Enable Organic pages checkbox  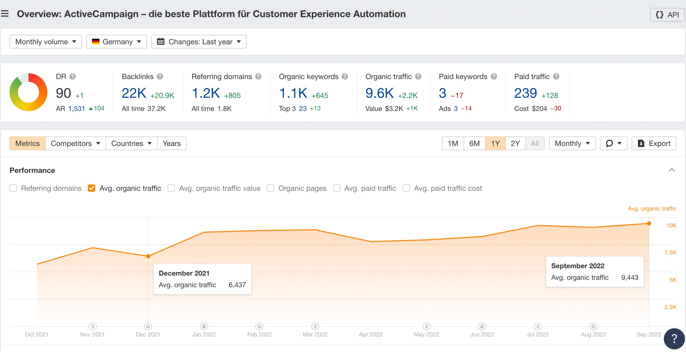coord(270,188)
